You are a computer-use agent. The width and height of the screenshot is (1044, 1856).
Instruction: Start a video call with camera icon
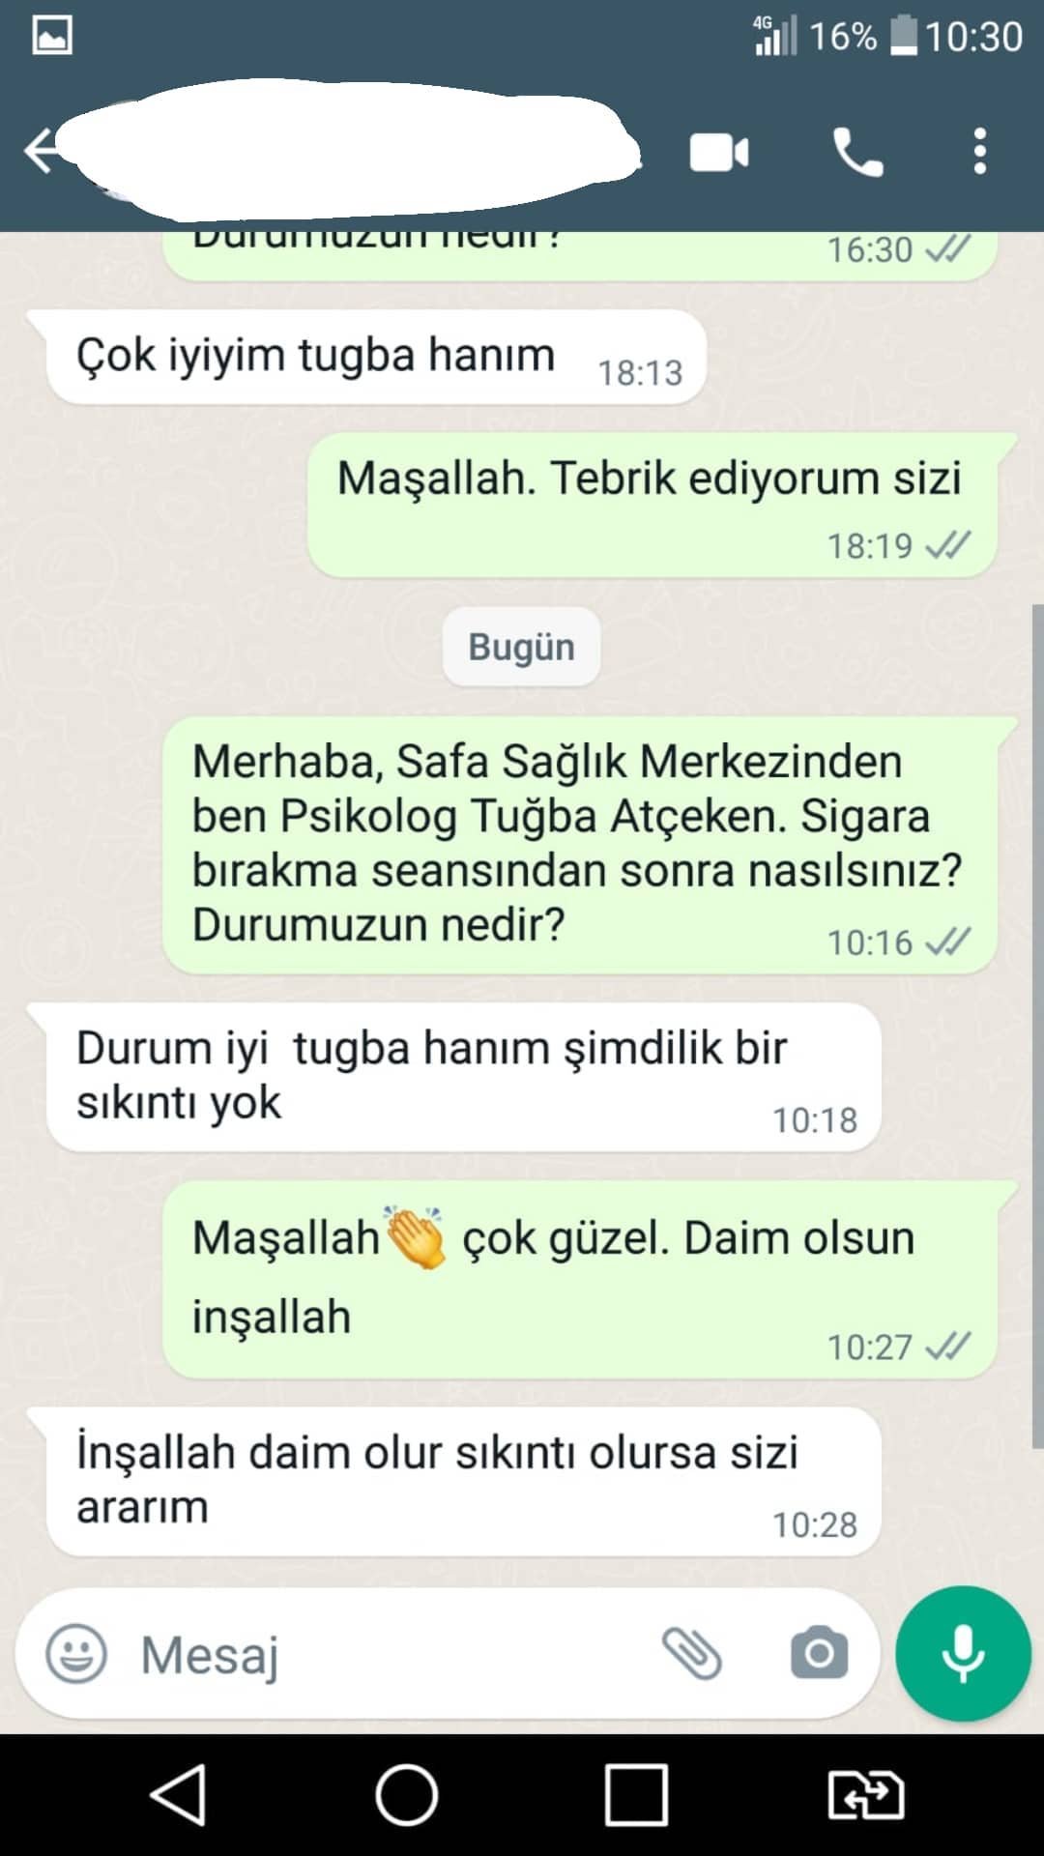(718, 153)
